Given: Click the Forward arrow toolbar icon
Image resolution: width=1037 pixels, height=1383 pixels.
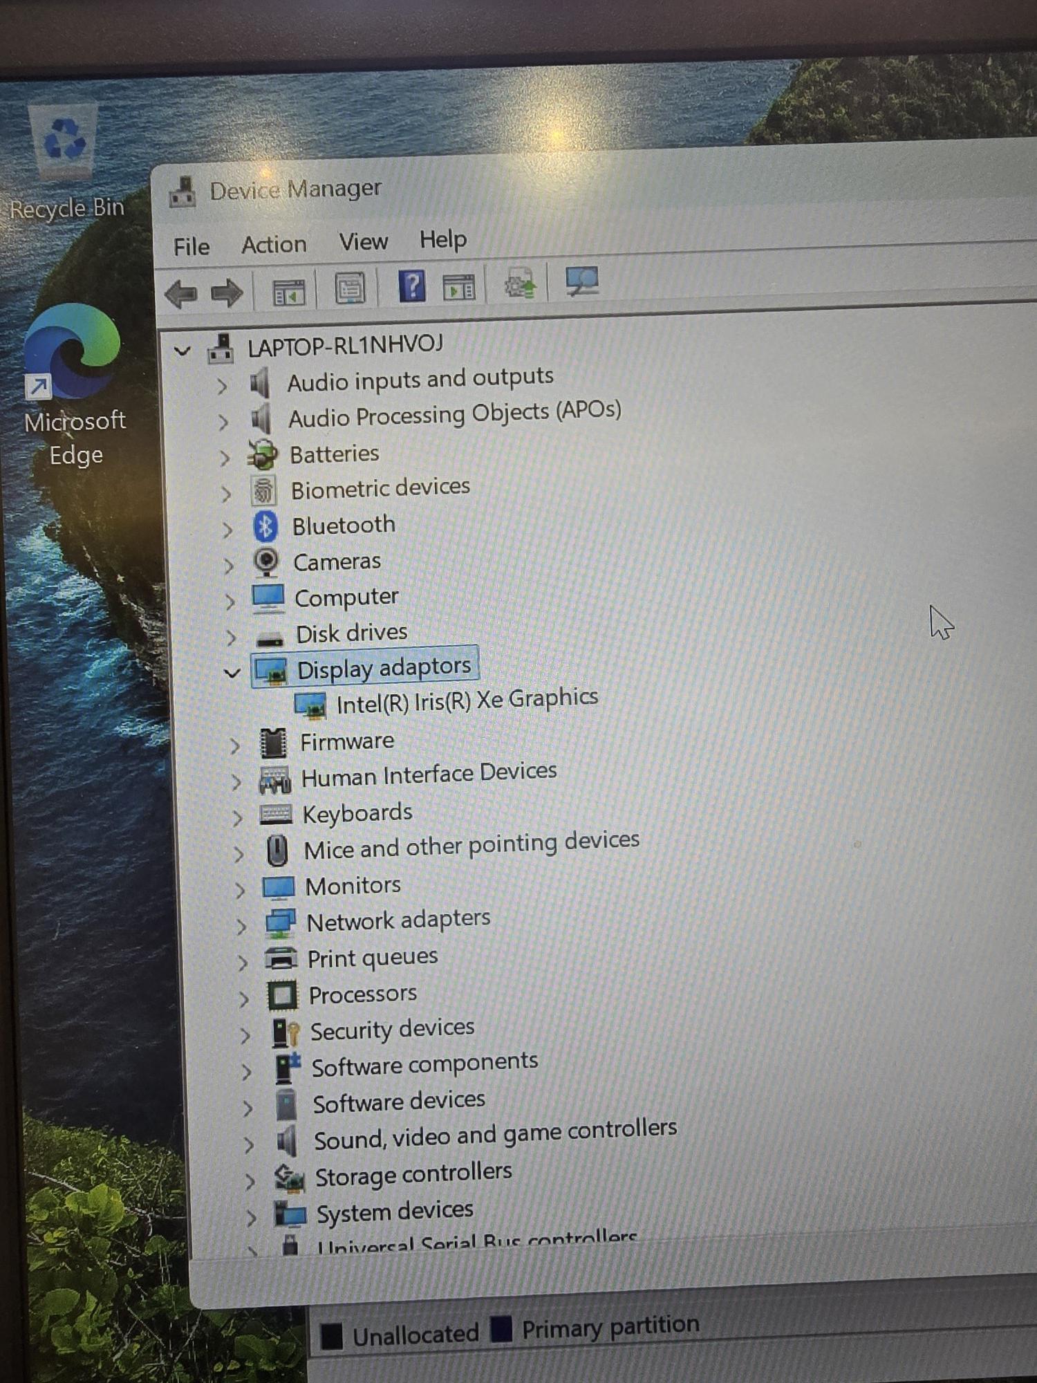Looking at the screenshot, I should [226, 293].
